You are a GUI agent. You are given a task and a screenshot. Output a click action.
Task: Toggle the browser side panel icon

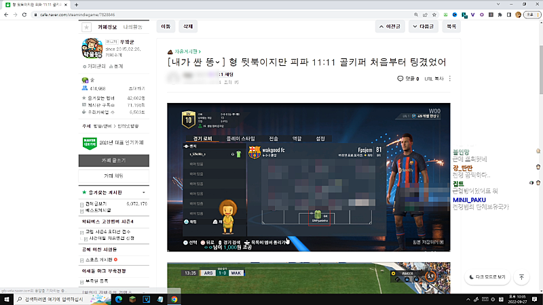[x=508, y=15]
